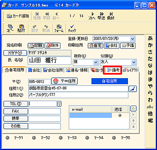Click the 携帯 mobile button

point(16,119)
